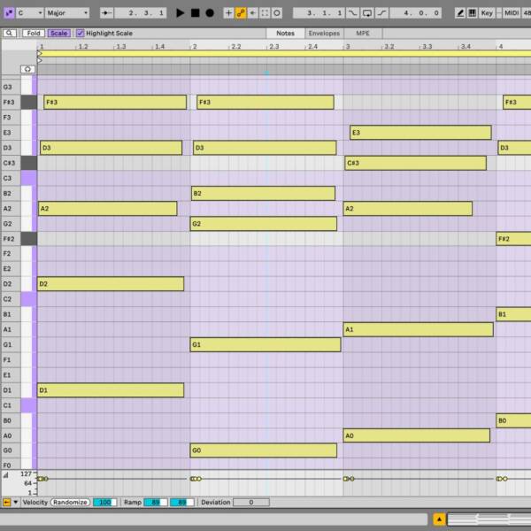Click the Randomize velocity button
This screenshot has height=531, width=531.
[x=70, y=502]
